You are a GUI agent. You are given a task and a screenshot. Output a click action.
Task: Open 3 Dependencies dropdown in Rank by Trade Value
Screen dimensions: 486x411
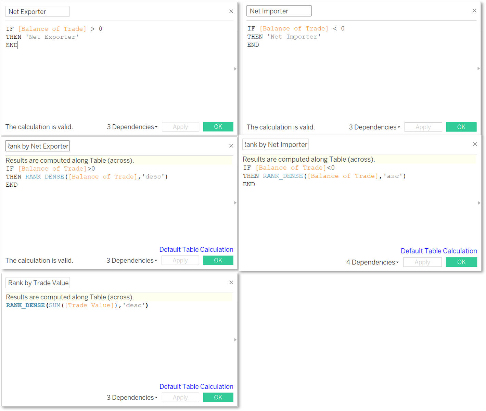[132, 398]
